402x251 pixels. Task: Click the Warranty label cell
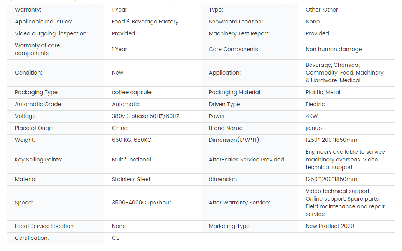coord(28,10)
